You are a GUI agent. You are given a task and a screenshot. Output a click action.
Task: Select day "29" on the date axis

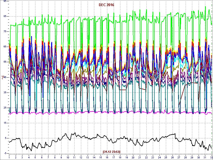coord(192,157)
